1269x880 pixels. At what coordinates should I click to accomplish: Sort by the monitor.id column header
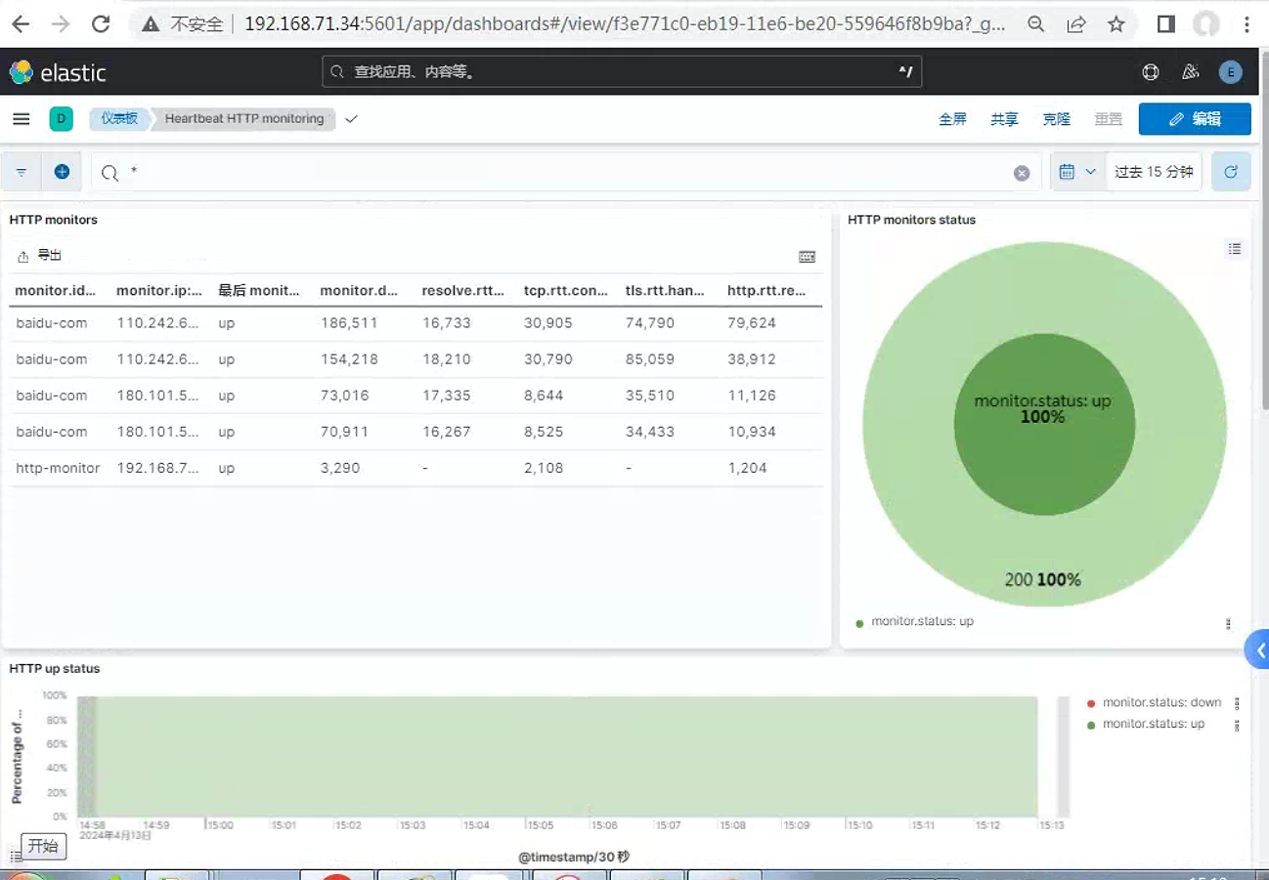(x=58, y=290)
